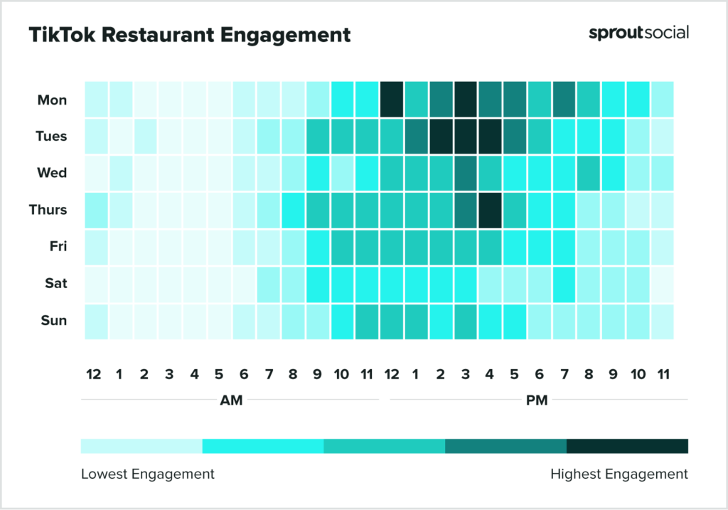728x510 pixels.
Task: Click the Sprout Social logo
Action: [638, 33]
